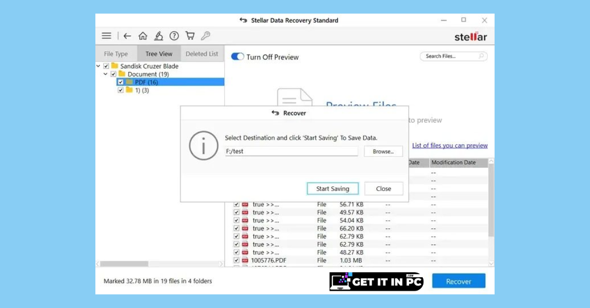Click PDF icon of the 54.04 KB file

[245, 220]
